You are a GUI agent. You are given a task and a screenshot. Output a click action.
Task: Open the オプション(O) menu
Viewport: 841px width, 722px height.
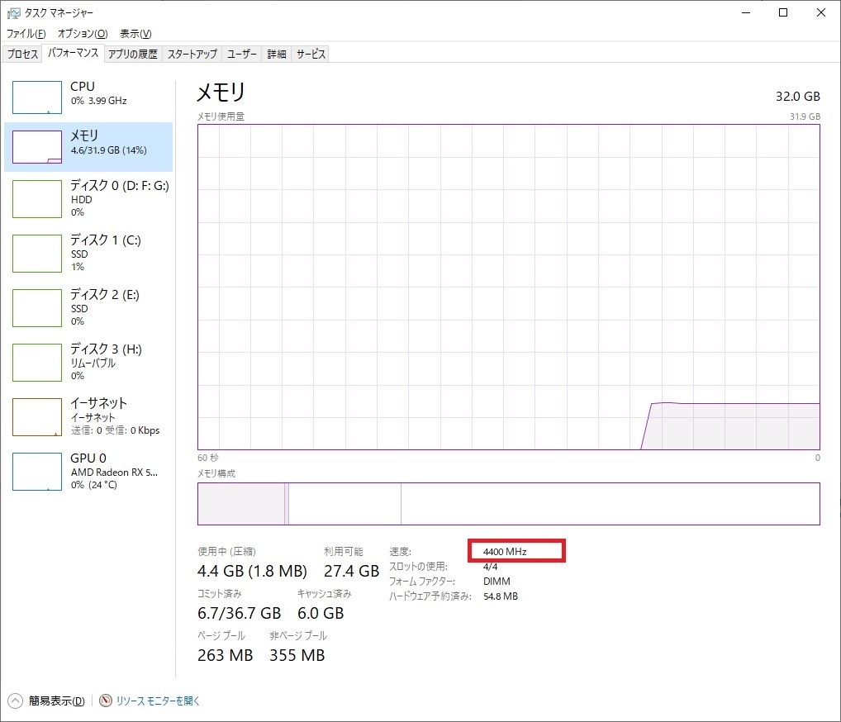(x=83, y=33)
